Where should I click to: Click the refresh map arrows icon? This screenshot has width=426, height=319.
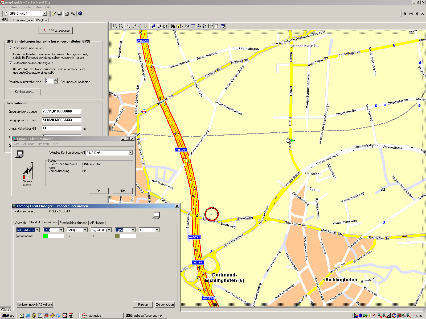click(x=128, y=26)
